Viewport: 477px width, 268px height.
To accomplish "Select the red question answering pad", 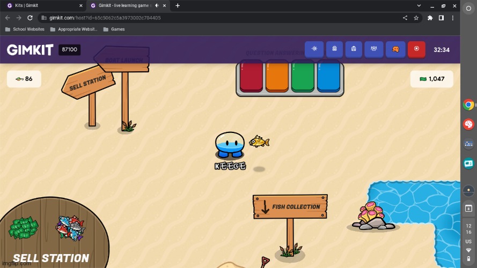I will tap(251, 76).
